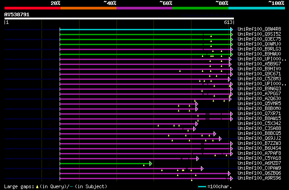Select the UniRef100_Q69JJ2 label

tap(259, 139)
